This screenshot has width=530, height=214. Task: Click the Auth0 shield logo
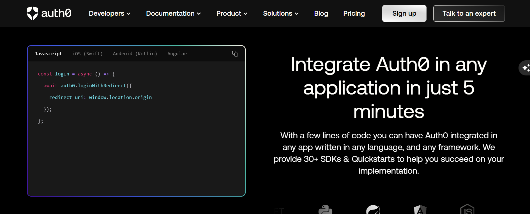(33, 13)
